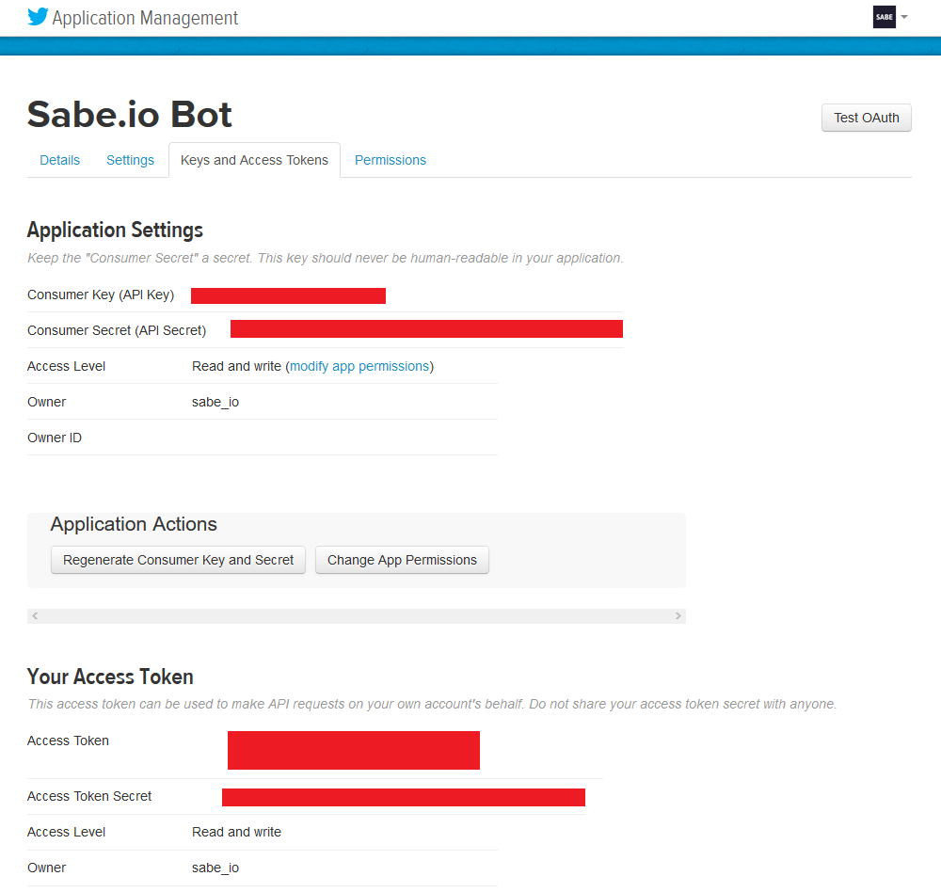The image size is (941, 892).
Task: Click the Change App Permissions button
Action: (402, 560)
